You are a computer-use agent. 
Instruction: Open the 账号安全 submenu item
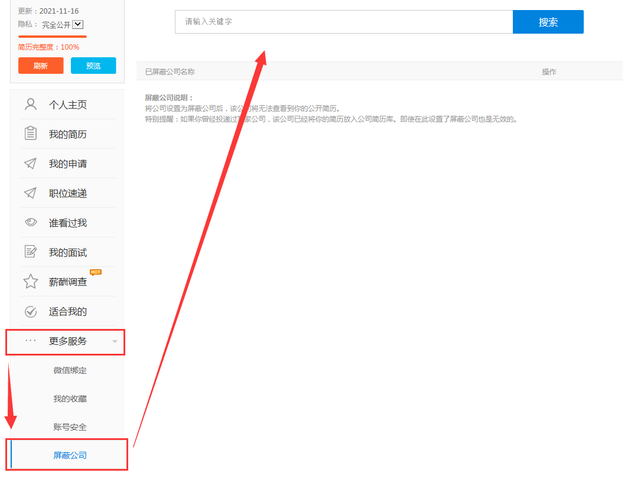(70, 427)
